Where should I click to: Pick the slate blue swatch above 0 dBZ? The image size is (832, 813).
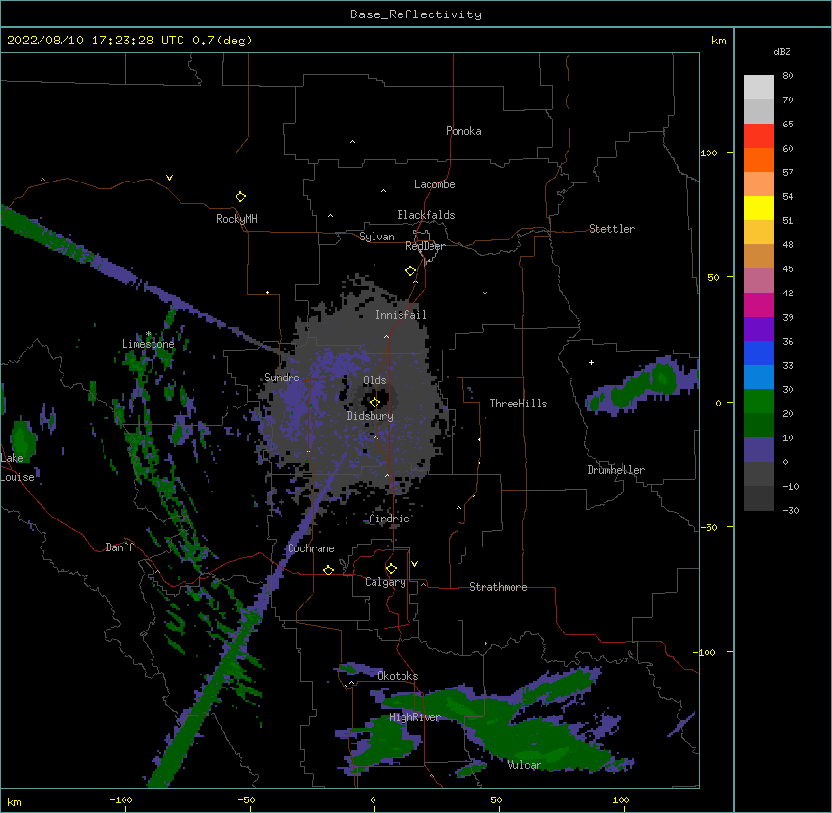[759, 450]
